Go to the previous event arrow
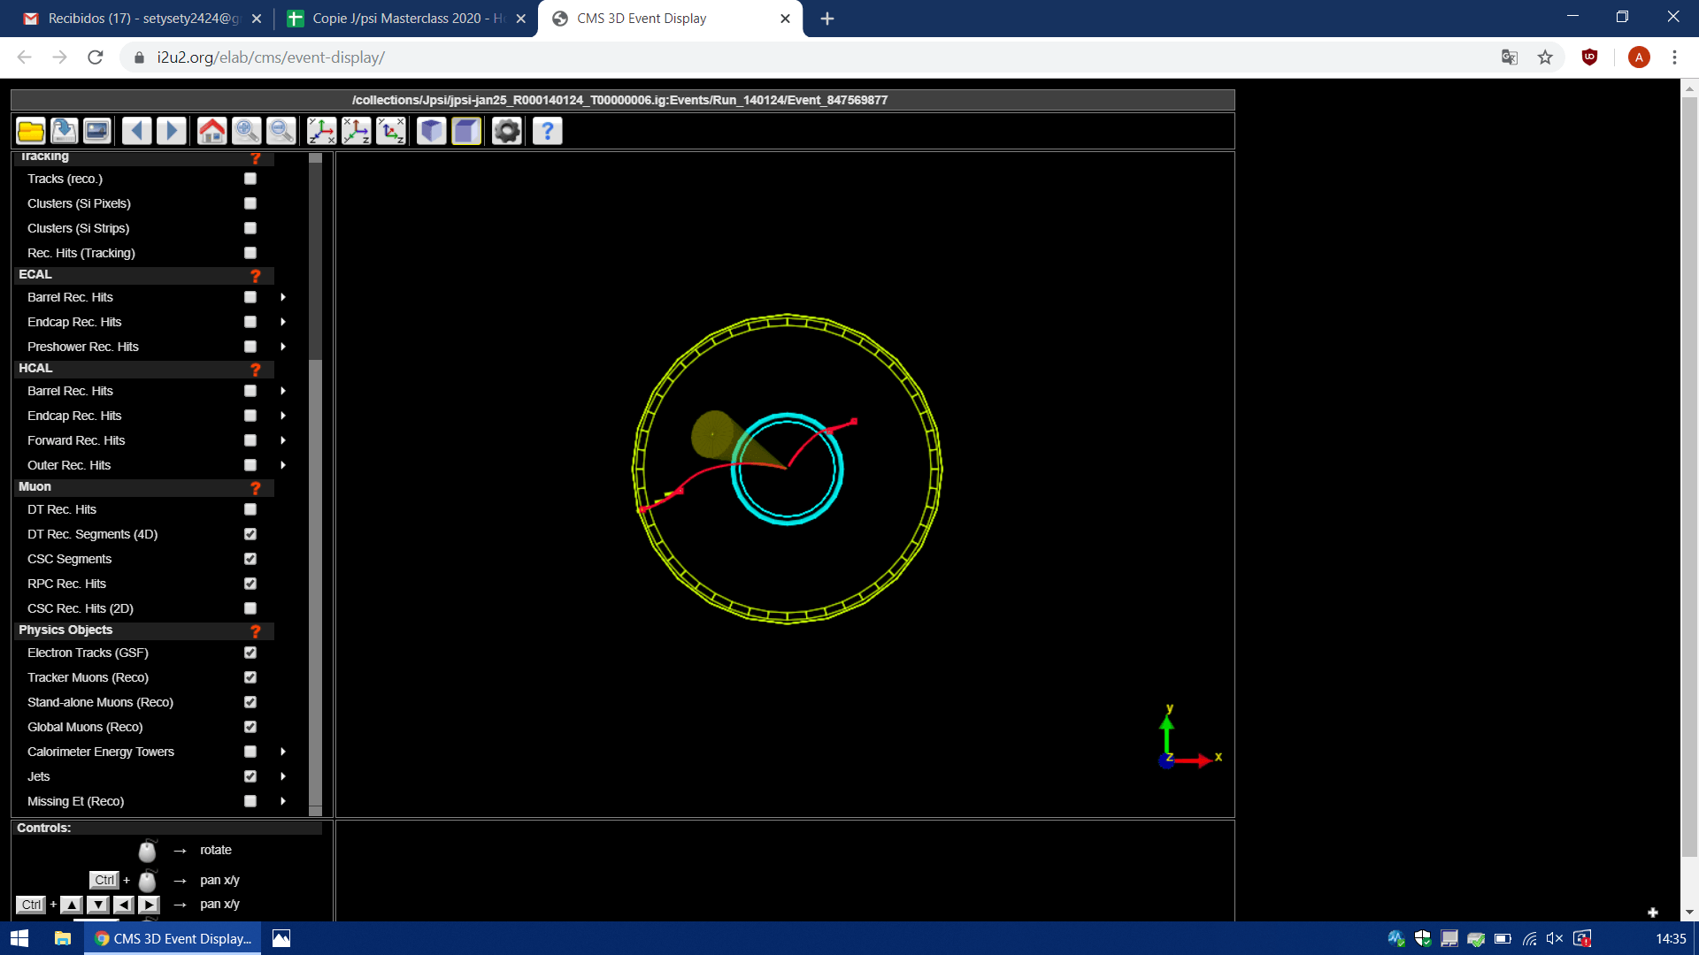Image resolution: width=1699 pixels, height=955 pixels. point(136,131)
